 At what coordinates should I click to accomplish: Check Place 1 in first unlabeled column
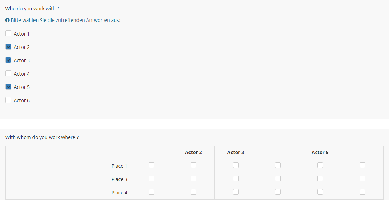[151, 165]
